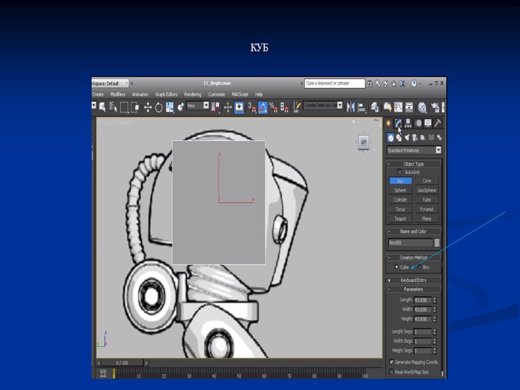Collapse the Name and Color rollout
The image size is (520, 390).
point(413,231)
